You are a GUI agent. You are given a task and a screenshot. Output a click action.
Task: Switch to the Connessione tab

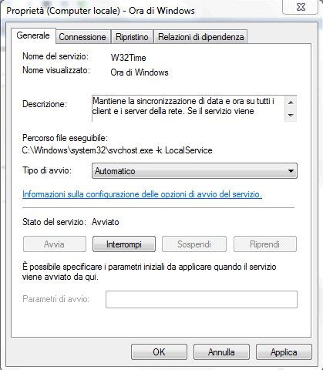(83, 37)
